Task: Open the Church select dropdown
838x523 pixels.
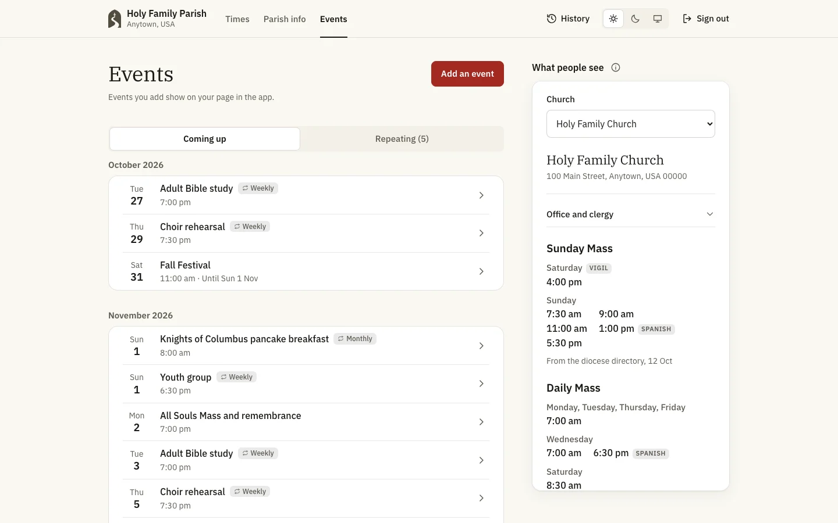Action: (x=631, y=124)
